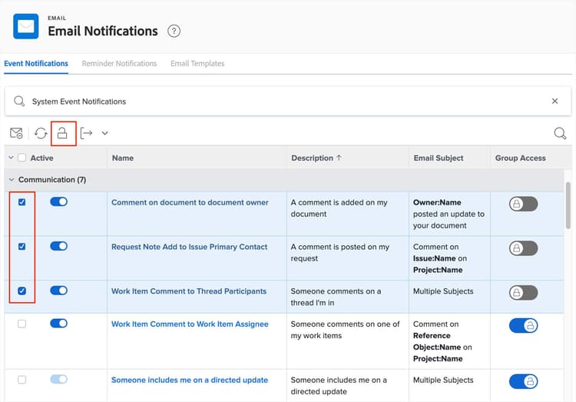This screenshot has width=576, height=402.
Task: Collapse the Communication (7) group
Action: click(x=12, y=180)
